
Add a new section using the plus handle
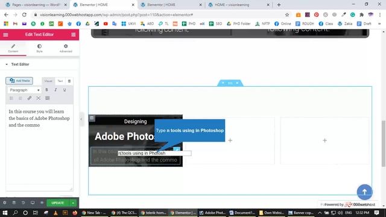point(223,83)
